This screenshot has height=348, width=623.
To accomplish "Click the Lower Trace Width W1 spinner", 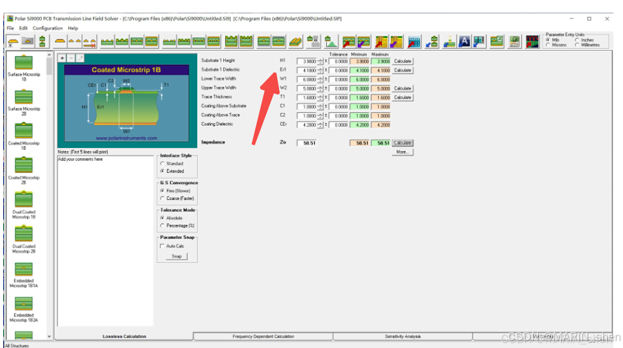I will (320, 79).
